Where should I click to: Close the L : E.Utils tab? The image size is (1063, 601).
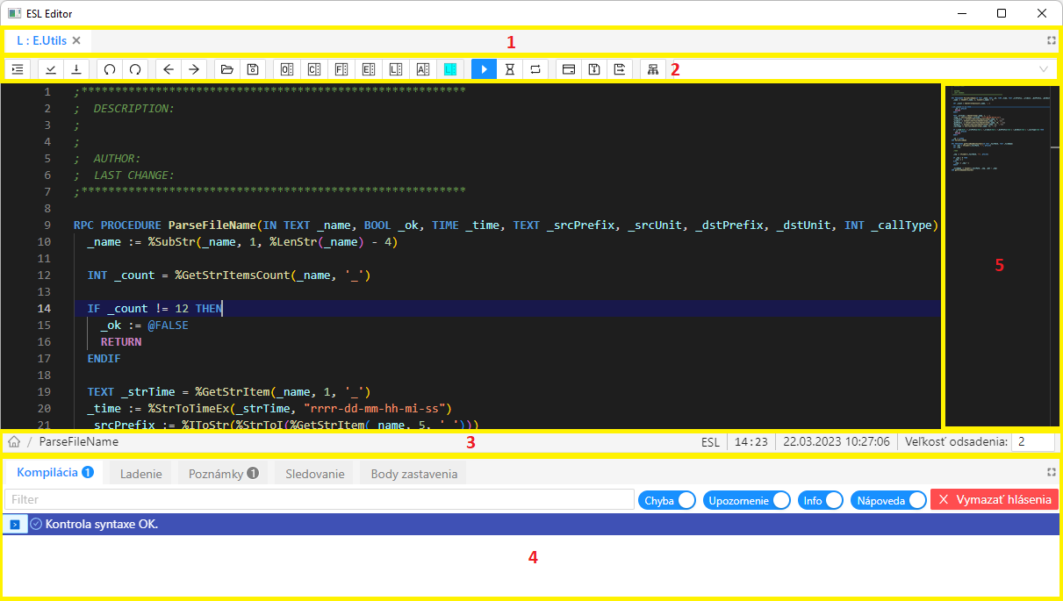(x=76, y=40)
